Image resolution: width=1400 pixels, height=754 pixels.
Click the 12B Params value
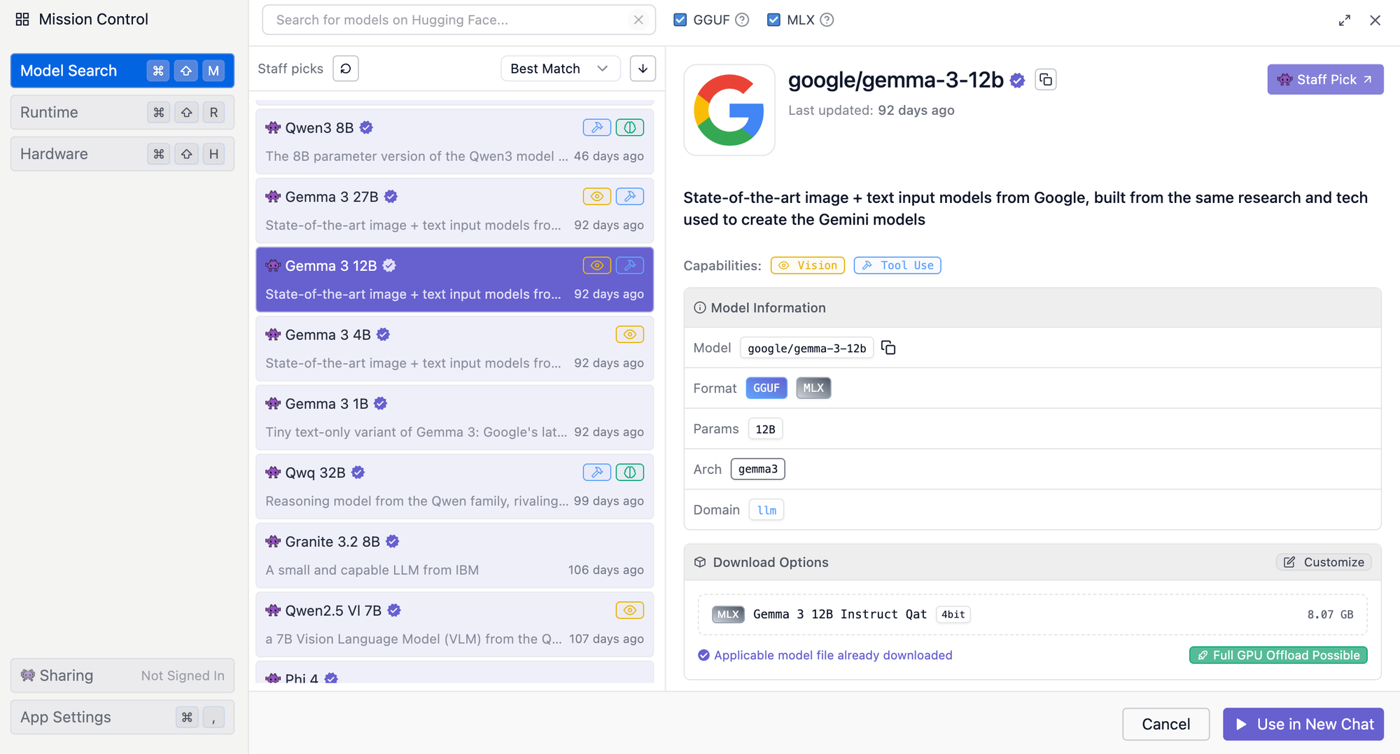[x=765, y=428]
